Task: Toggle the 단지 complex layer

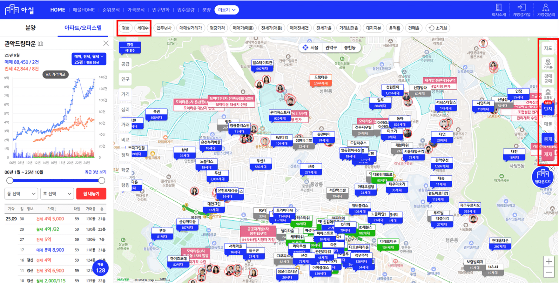Action: (x=548, y=109)
